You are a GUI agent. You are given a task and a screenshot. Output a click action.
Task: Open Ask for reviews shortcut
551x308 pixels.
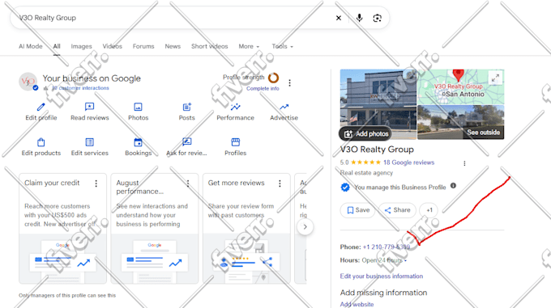186,147
